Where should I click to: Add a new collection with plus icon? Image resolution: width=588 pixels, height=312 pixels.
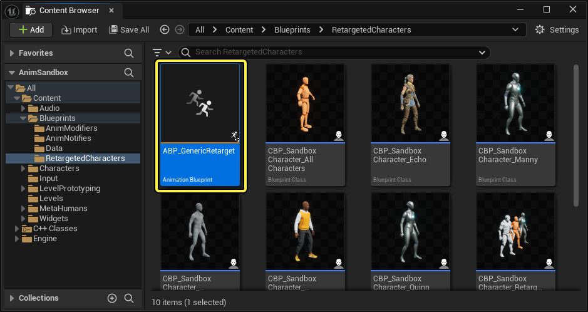(111, 298)
